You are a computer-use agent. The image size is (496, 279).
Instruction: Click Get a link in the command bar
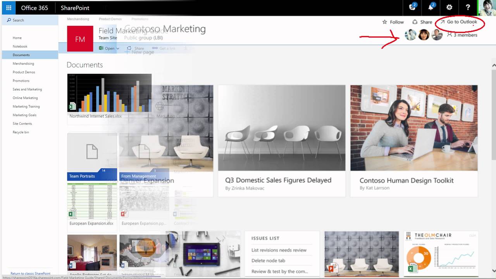[163, 48]
